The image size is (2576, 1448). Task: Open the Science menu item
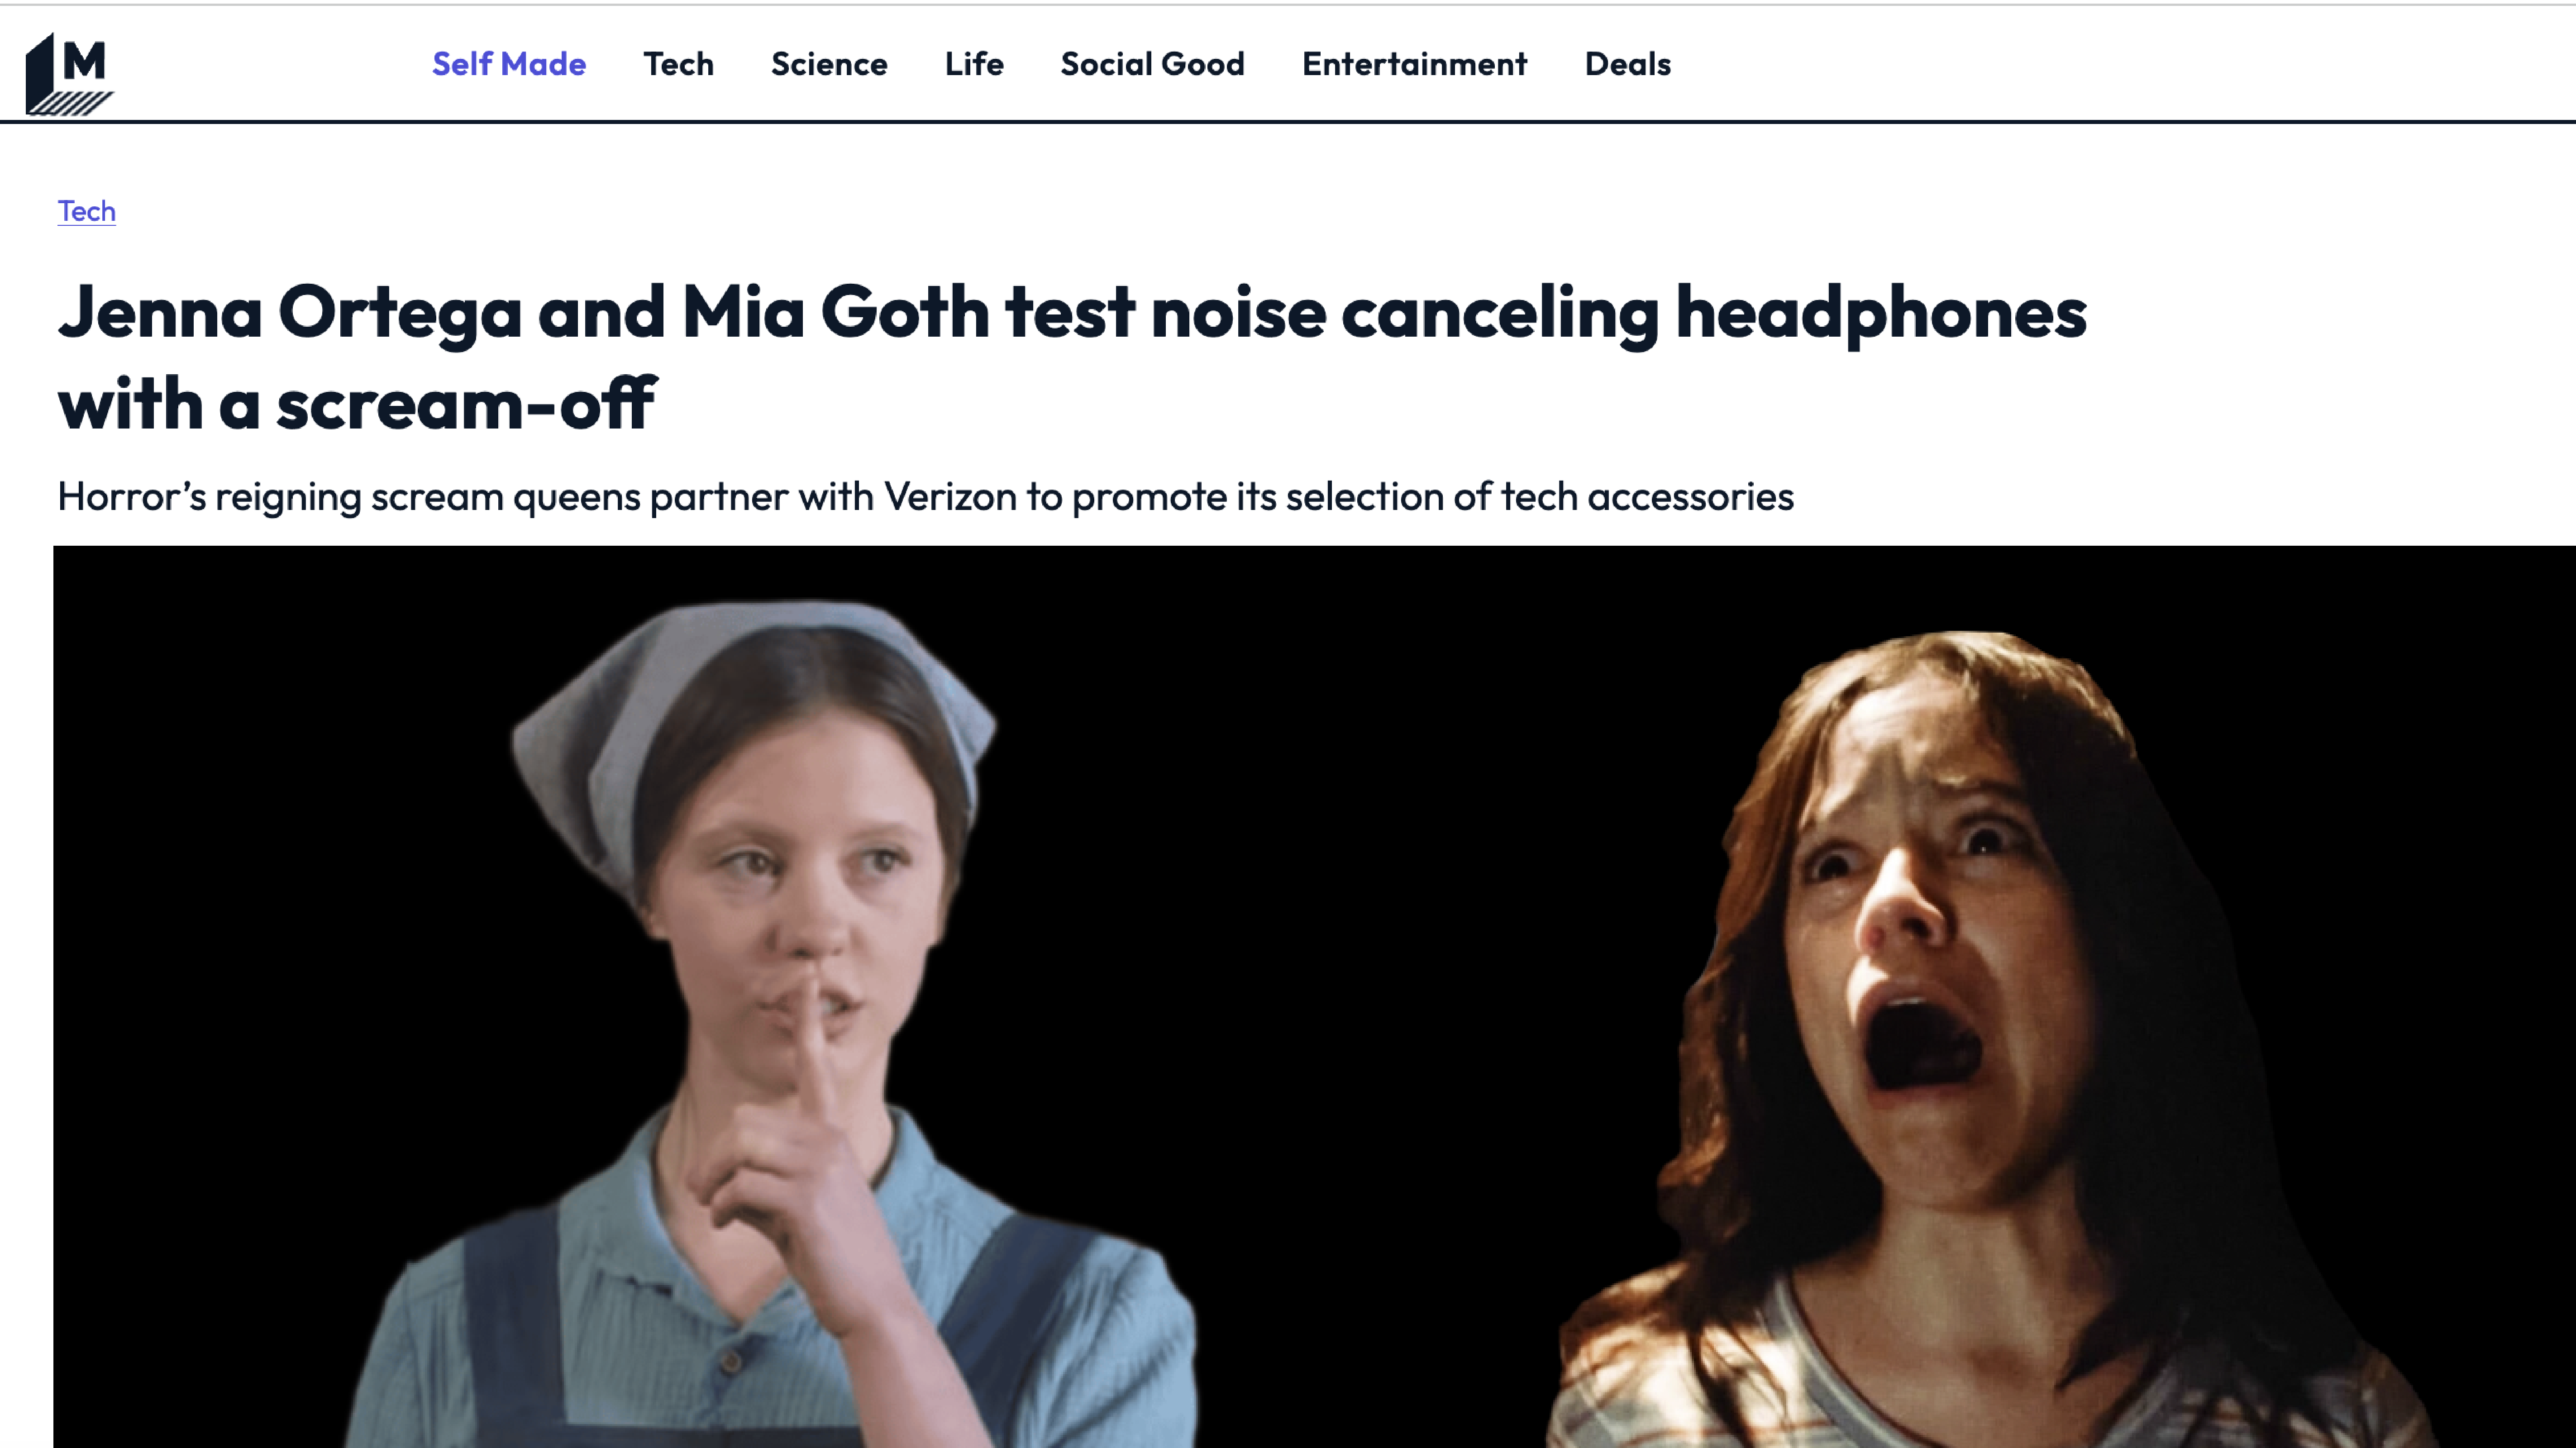tap(829, 64)
